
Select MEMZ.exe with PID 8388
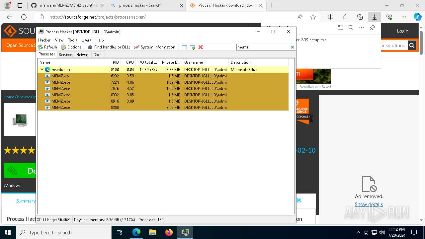[x=163, y=108]
